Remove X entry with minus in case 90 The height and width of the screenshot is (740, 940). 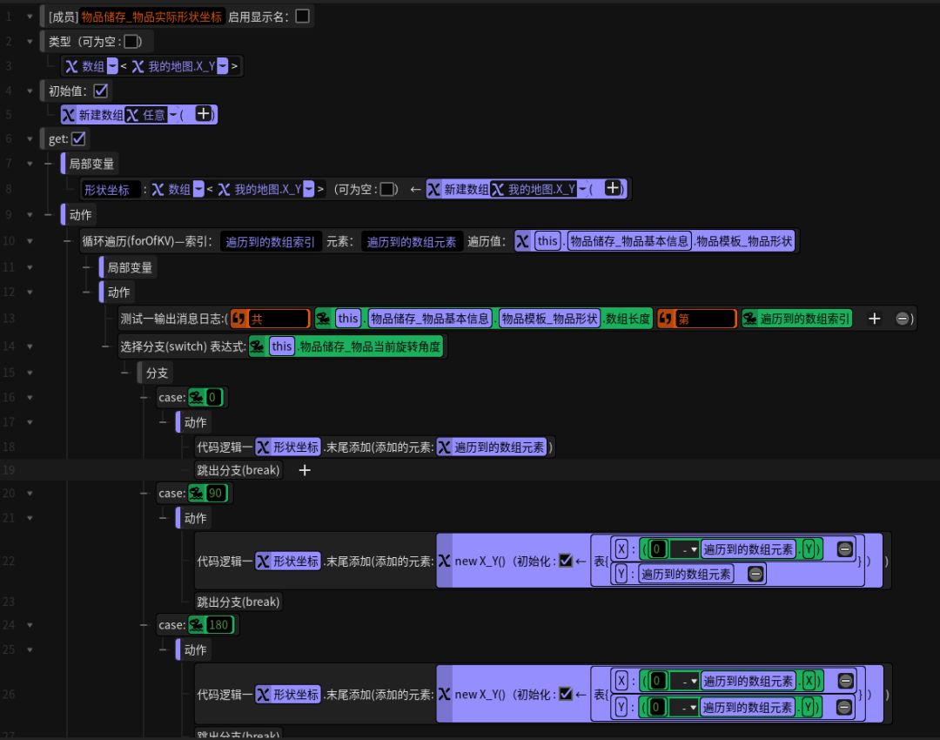[x=844, y=548]
